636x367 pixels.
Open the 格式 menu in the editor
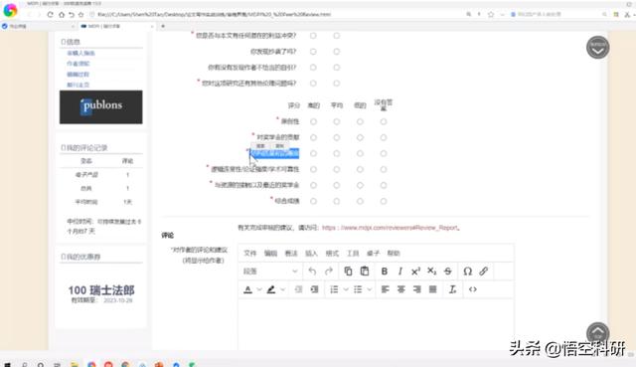332,253
